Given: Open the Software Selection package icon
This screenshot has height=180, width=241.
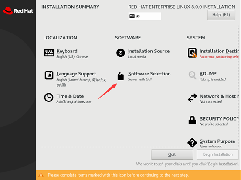Looking at the screenshot, I should coord(121,76).
